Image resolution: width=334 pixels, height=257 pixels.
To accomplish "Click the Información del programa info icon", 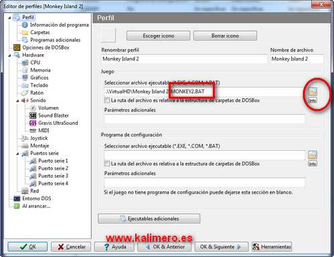I will click(x=25, y=25).
